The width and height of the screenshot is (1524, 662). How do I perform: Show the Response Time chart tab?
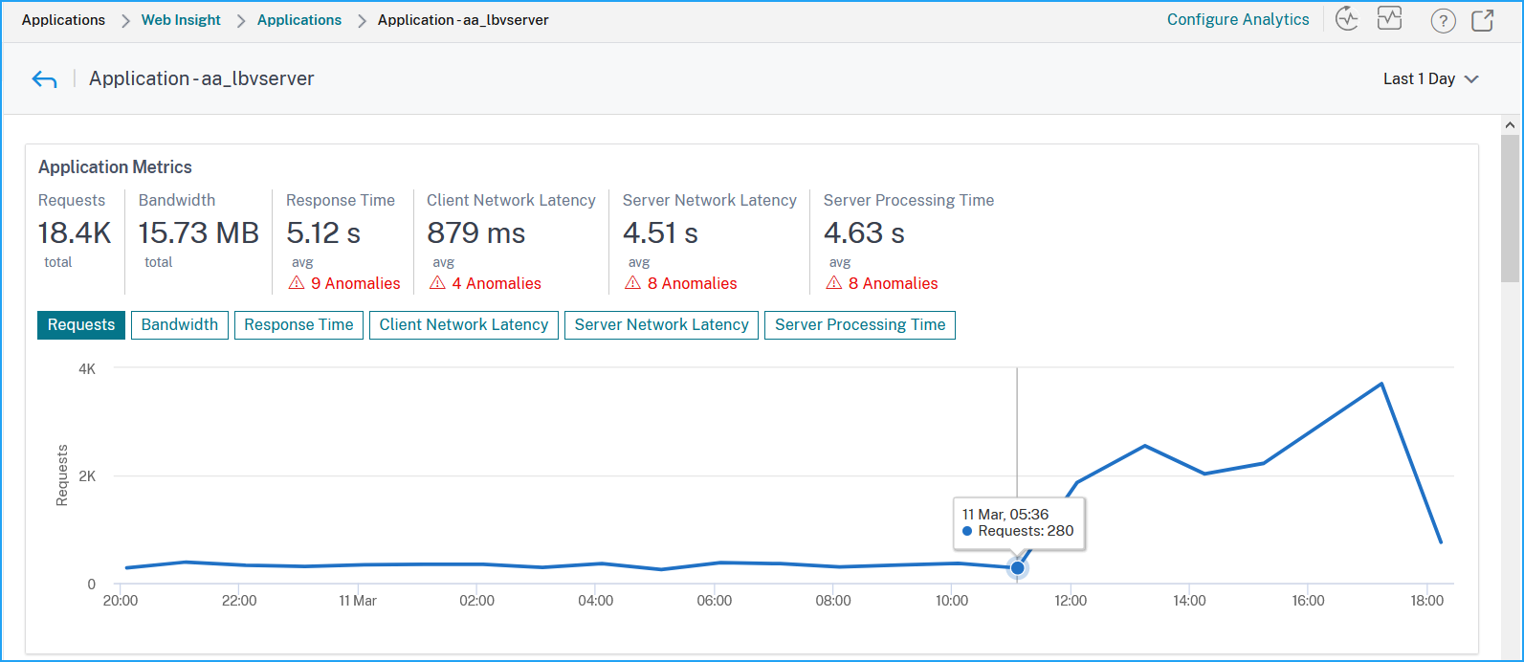(298, 325)
